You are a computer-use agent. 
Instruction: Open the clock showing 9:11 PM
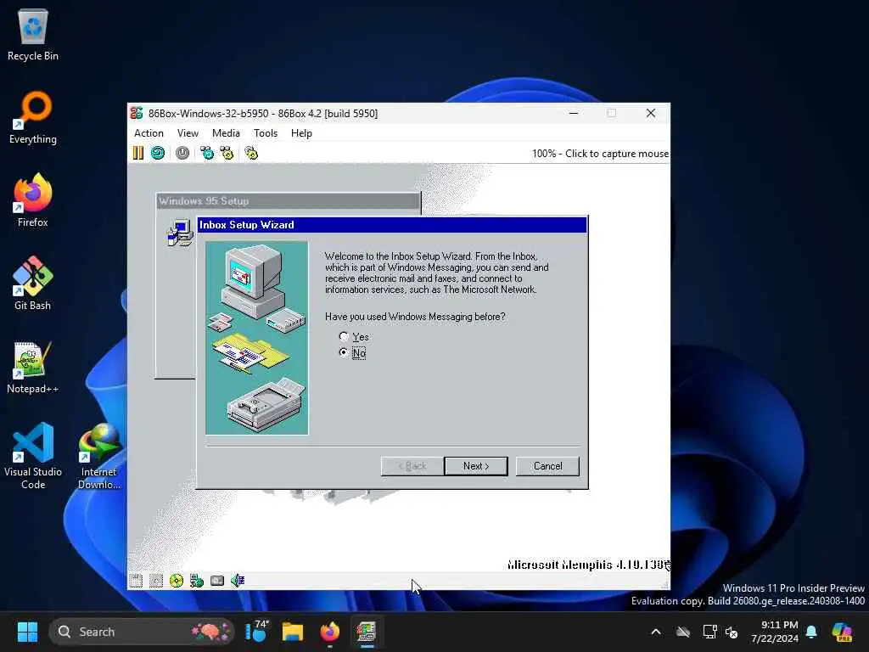point(775,632)
